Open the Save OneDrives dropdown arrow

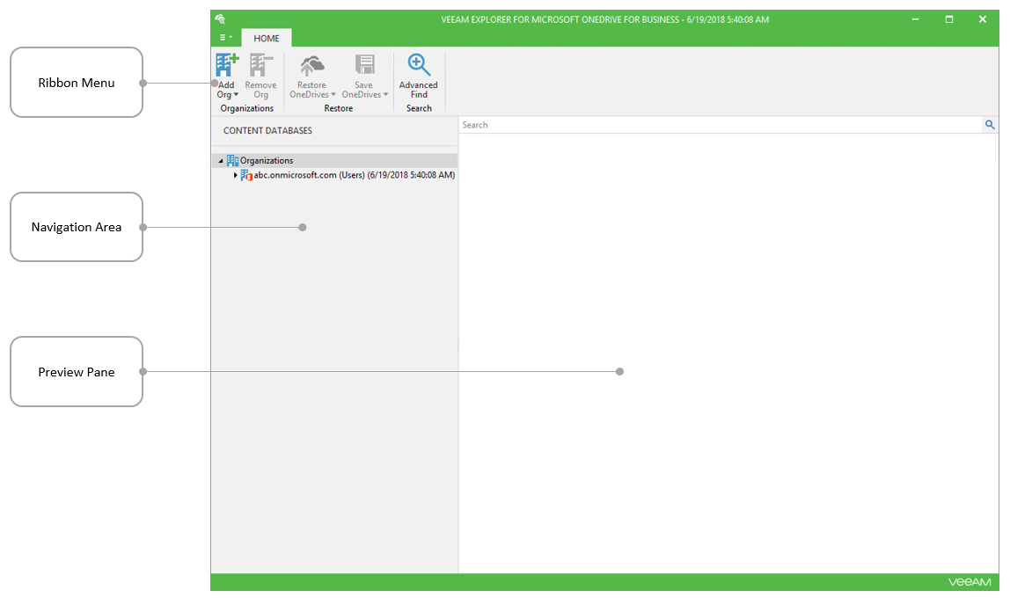click(385, 95)
